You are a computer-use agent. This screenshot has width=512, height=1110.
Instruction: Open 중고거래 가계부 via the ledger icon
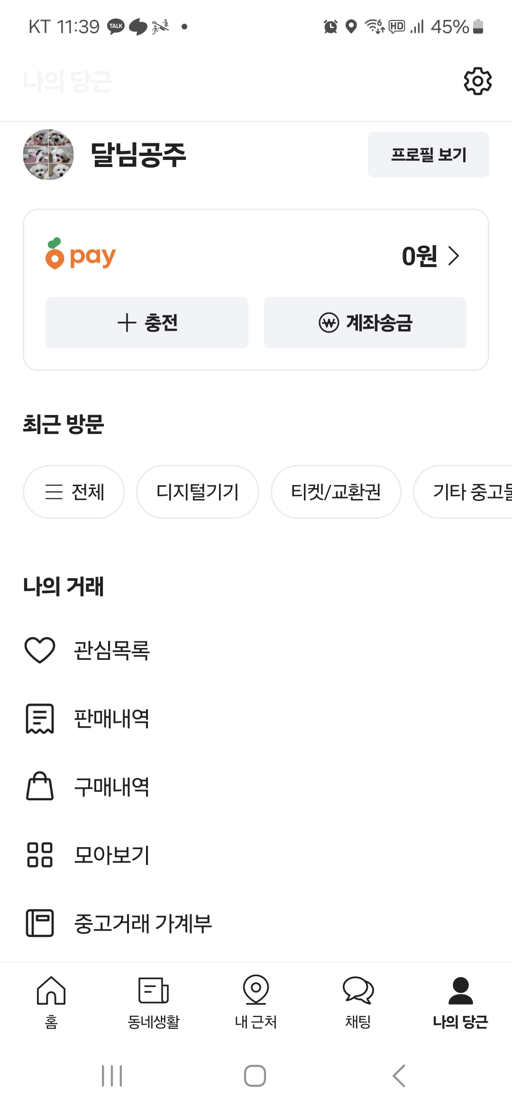tap(40, 923)
